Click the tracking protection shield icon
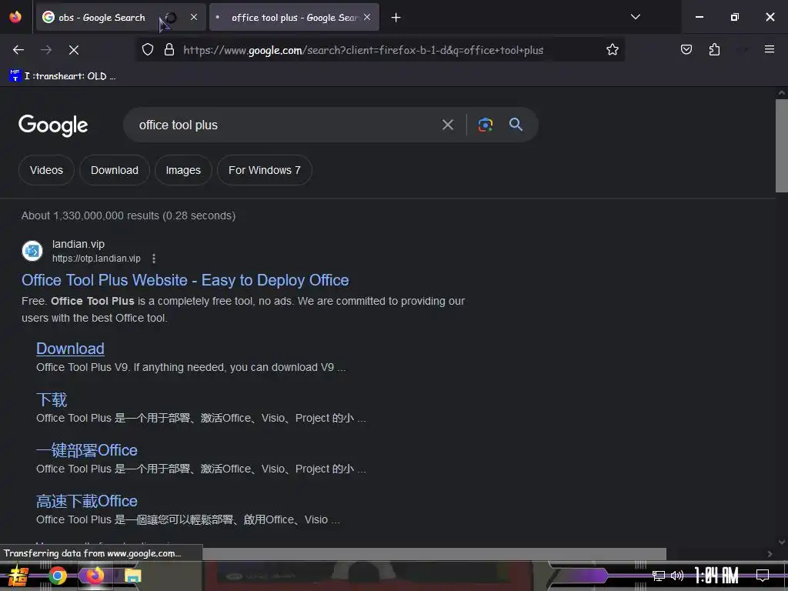The height and width of the screenshot is (591, 788). point(147,50)
